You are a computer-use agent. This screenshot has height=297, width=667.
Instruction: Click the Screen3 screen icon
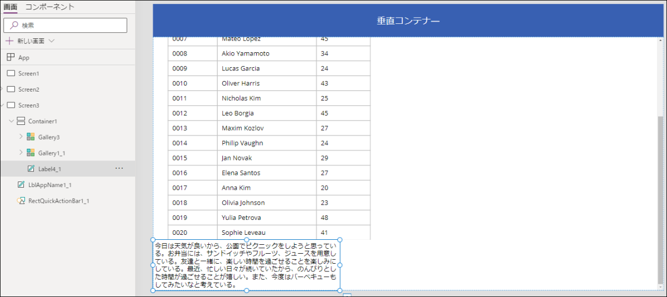(x=11, y=105)
